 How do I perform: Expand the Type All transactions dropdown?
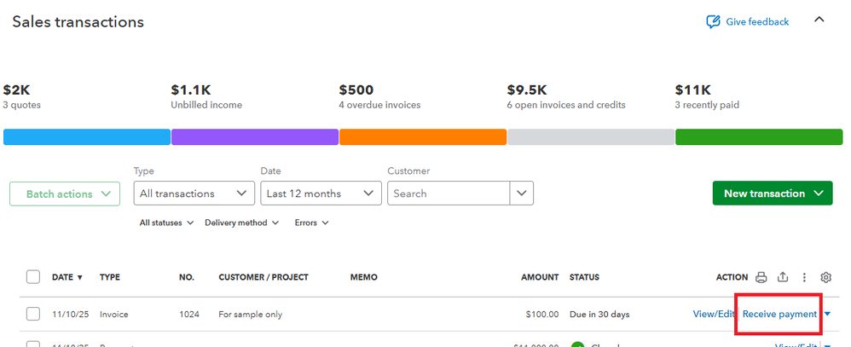pos(194,194)
